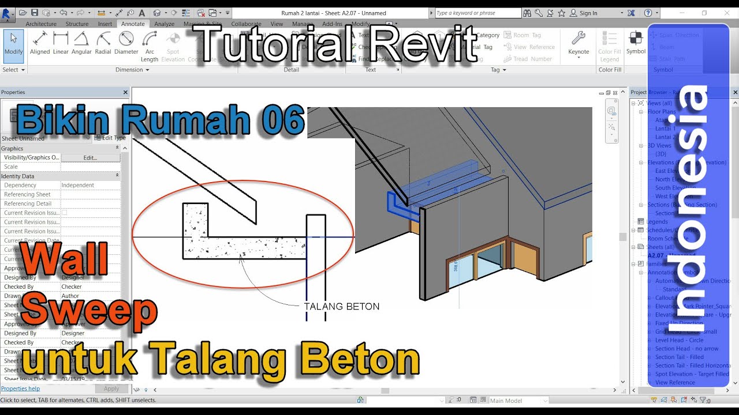Click the keyword search input field

(477, 13)
